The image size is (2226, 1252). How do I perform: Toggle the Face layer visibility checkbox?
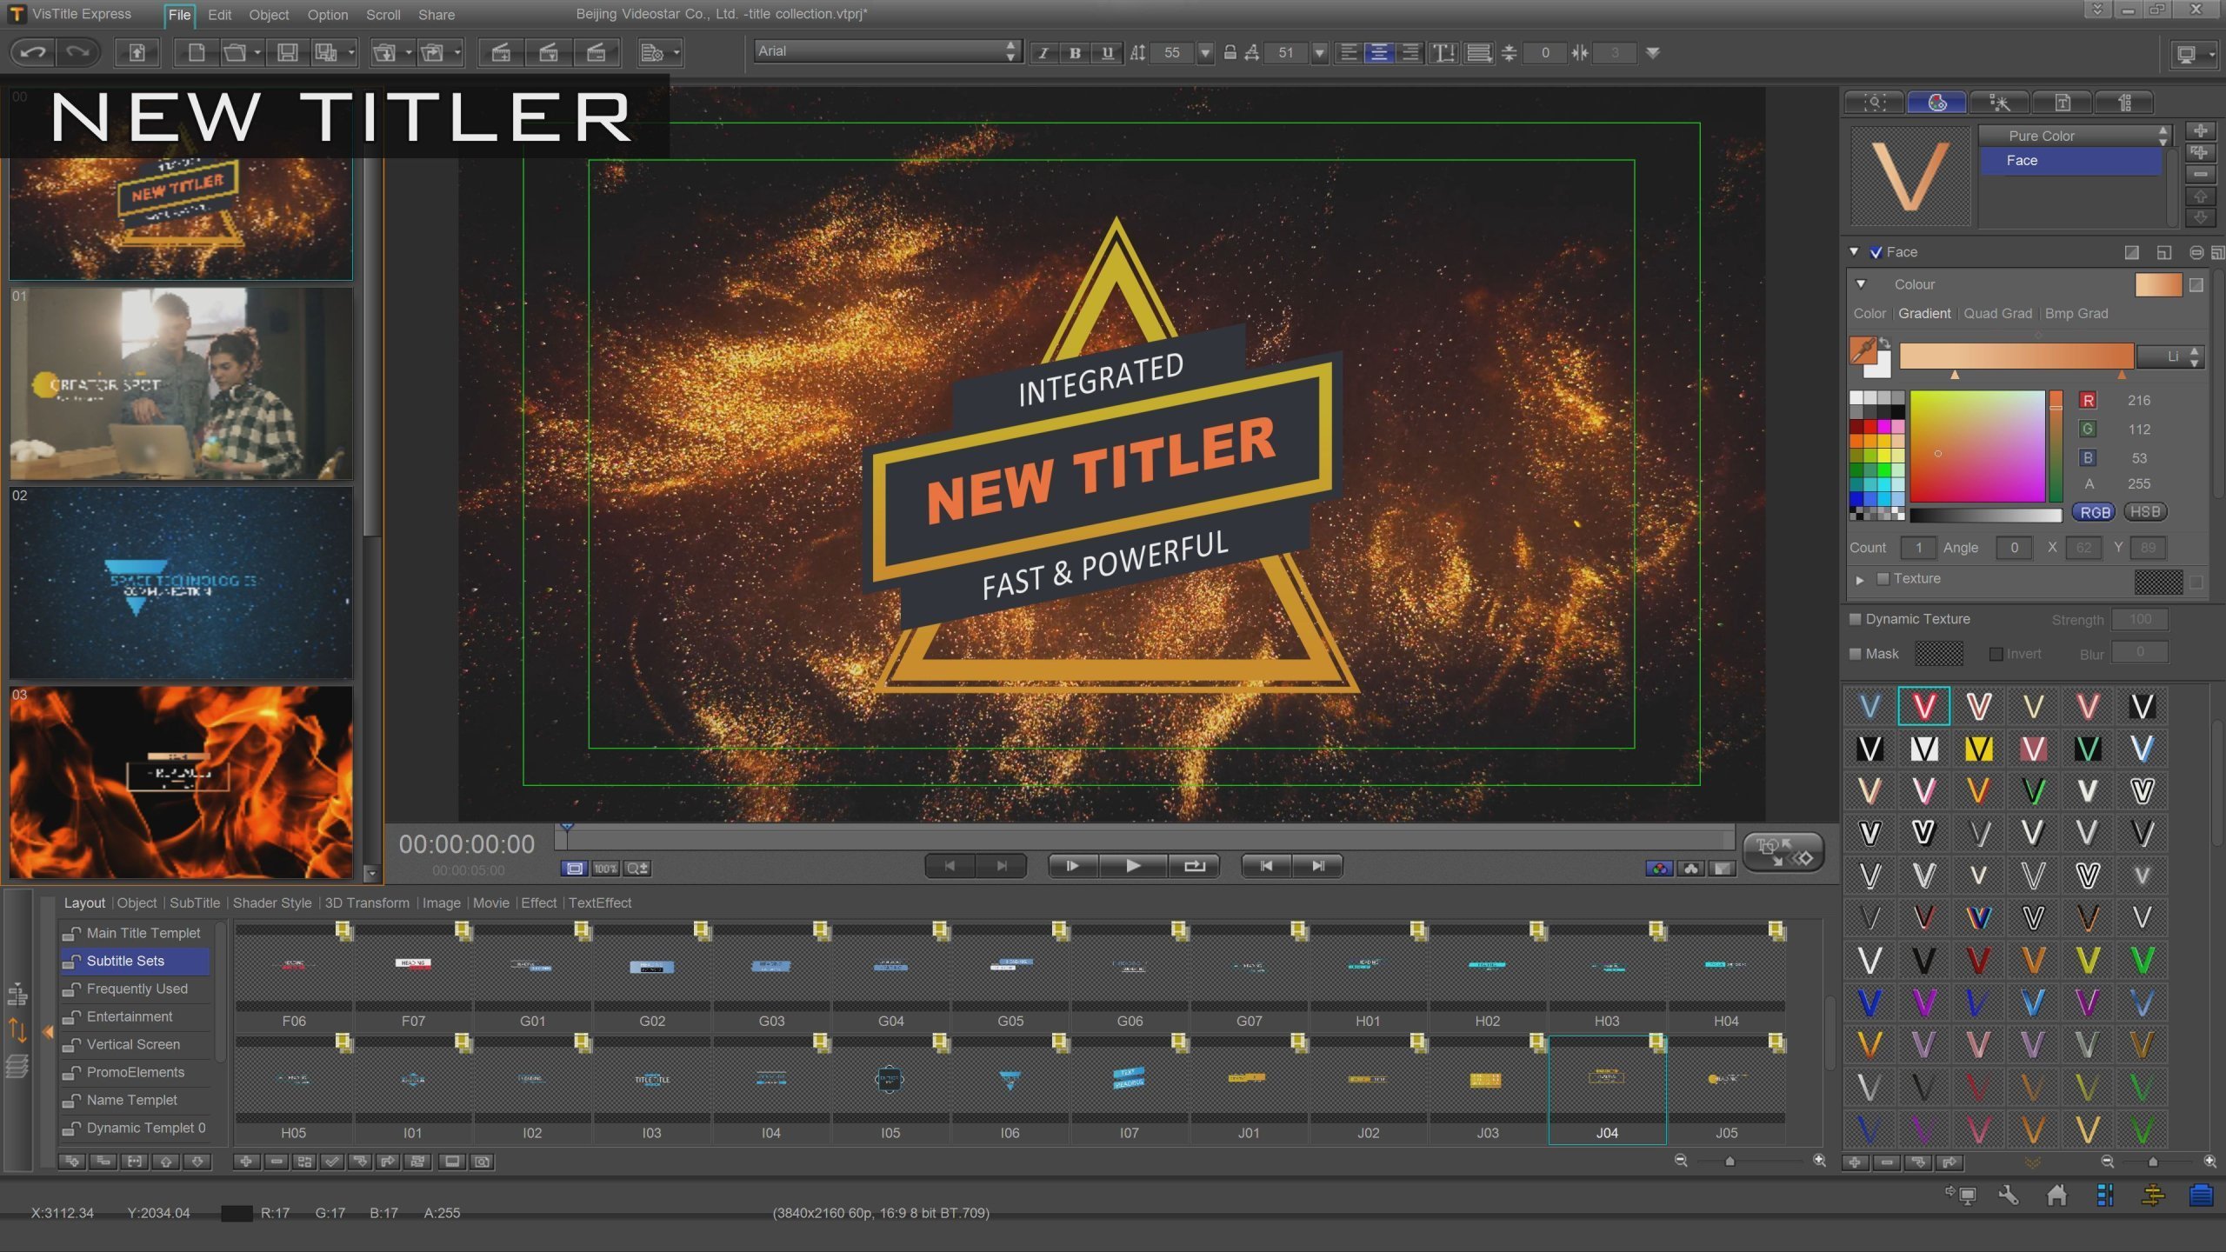[1876, 250]
